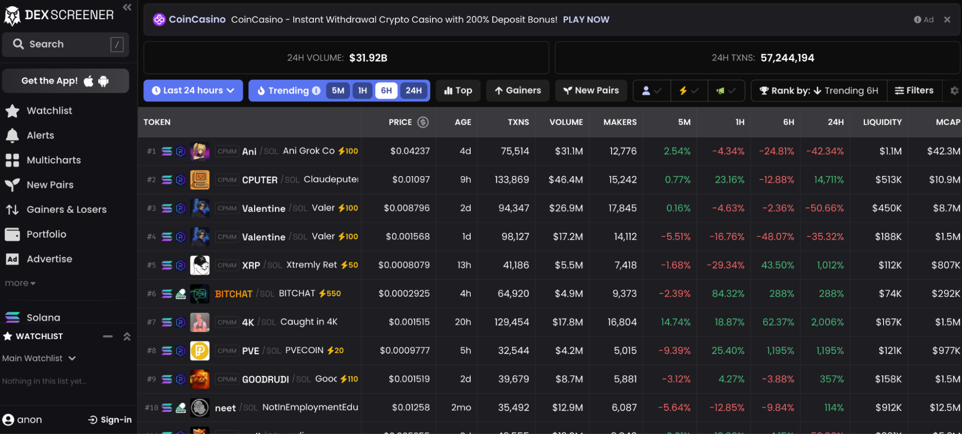Screen dimensions: 962x434
Task: Select the 1H trending timeframe
Action: [x=362, y=90]
